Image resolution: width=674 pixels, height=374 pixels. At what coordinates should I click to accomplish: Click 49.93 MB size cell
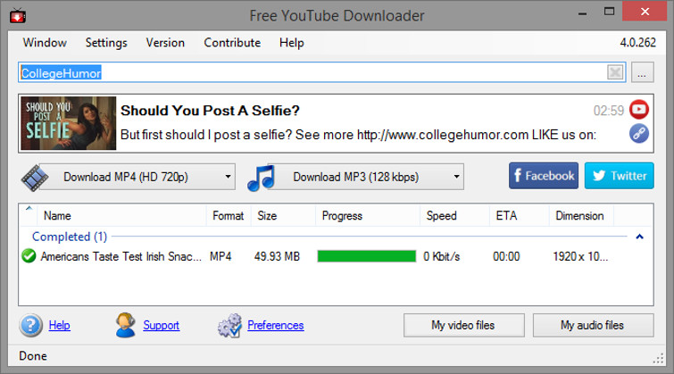(277, 257)
